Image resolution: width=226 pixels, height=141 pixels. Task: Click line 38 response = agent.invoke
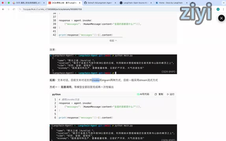tap(75, 20)
